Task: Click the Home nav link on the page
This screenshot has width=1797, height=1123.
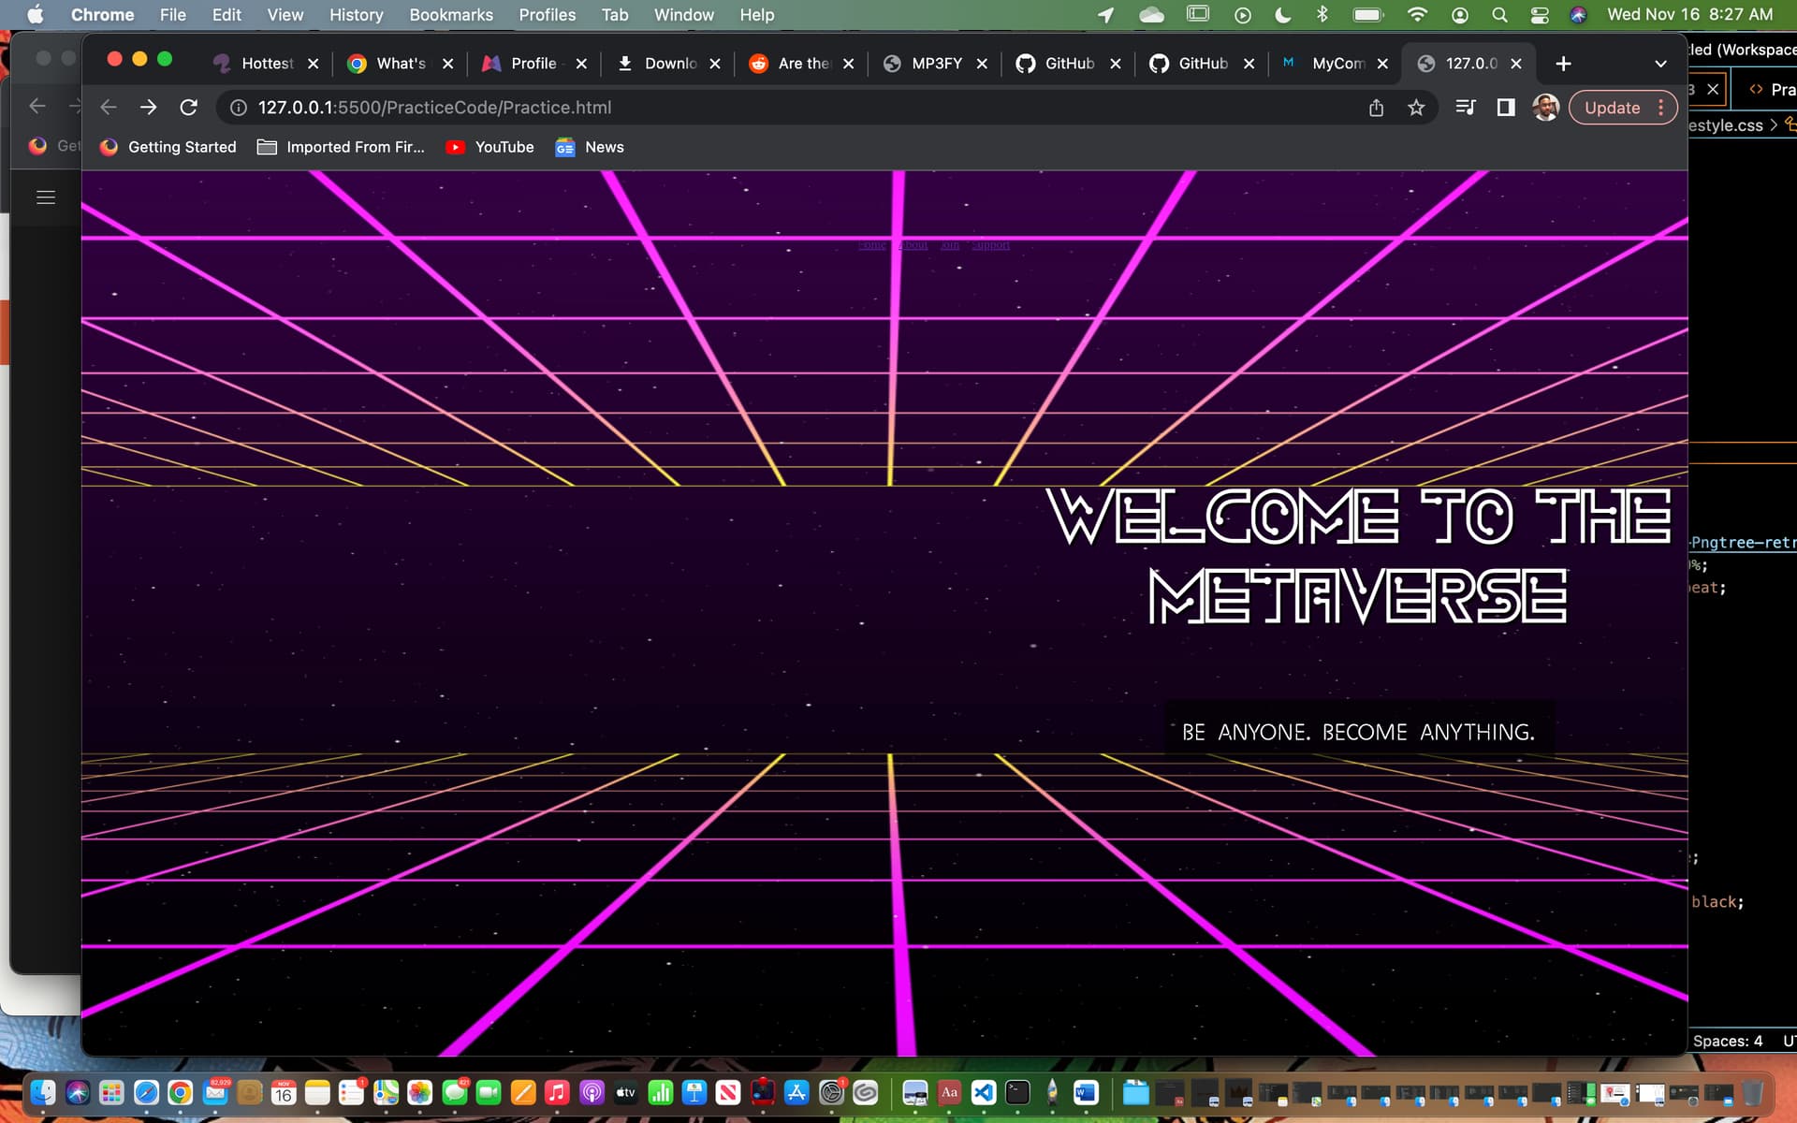Action: pos(872,245)
